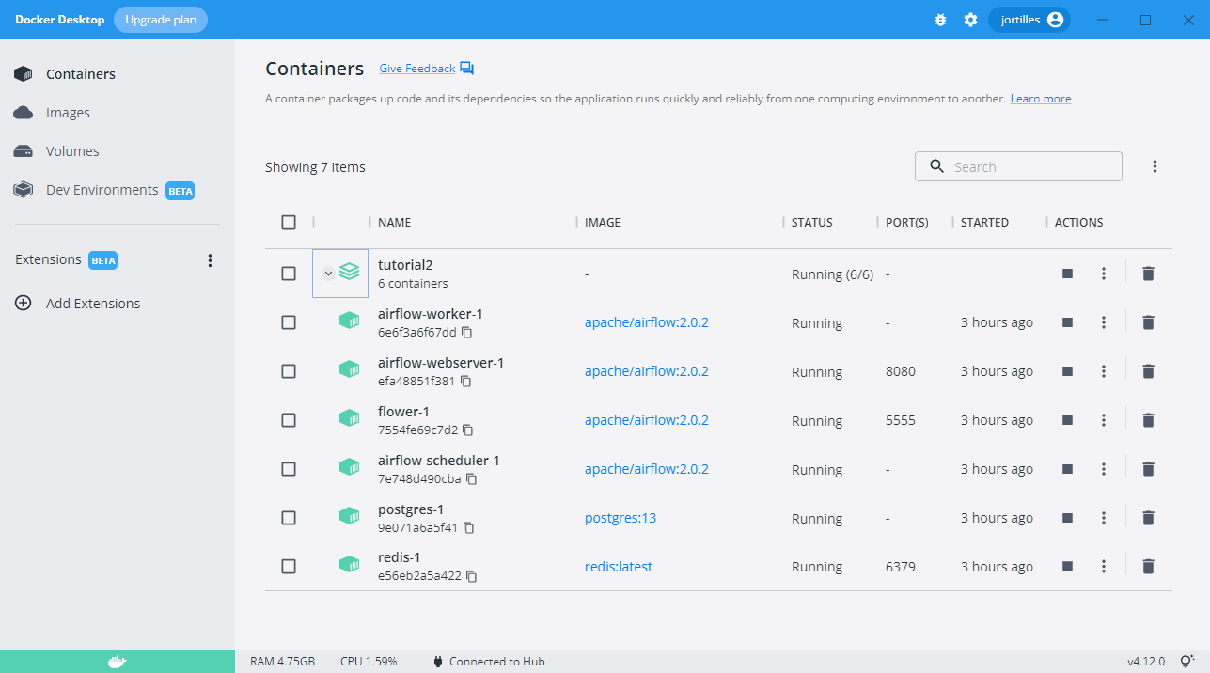Open the Extensions options menu
This screenshot has width=1210, height=673.
pos(210,260)
